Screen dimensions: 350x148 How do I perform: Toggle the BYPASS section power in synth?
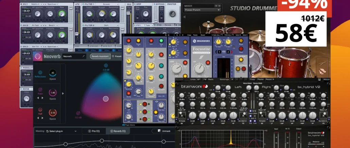[154, 4]
